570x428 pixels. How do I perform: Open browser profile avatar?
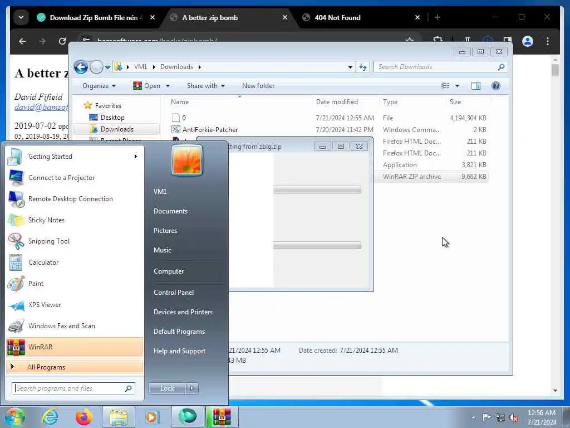click(x=528, y=41)
